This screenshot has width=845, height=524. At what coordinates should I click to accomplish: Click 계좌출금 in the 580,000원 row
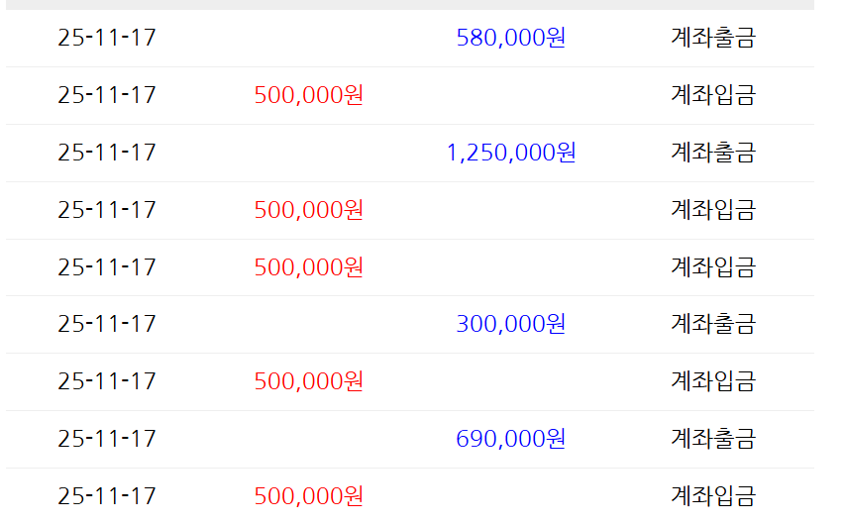[712, 39]
